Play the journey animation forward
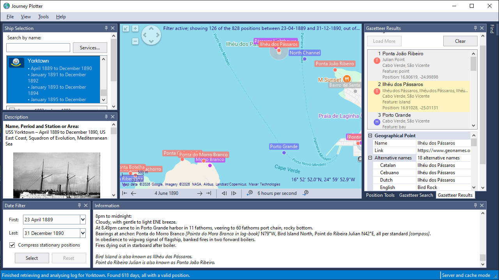 [x=234, y=193]
